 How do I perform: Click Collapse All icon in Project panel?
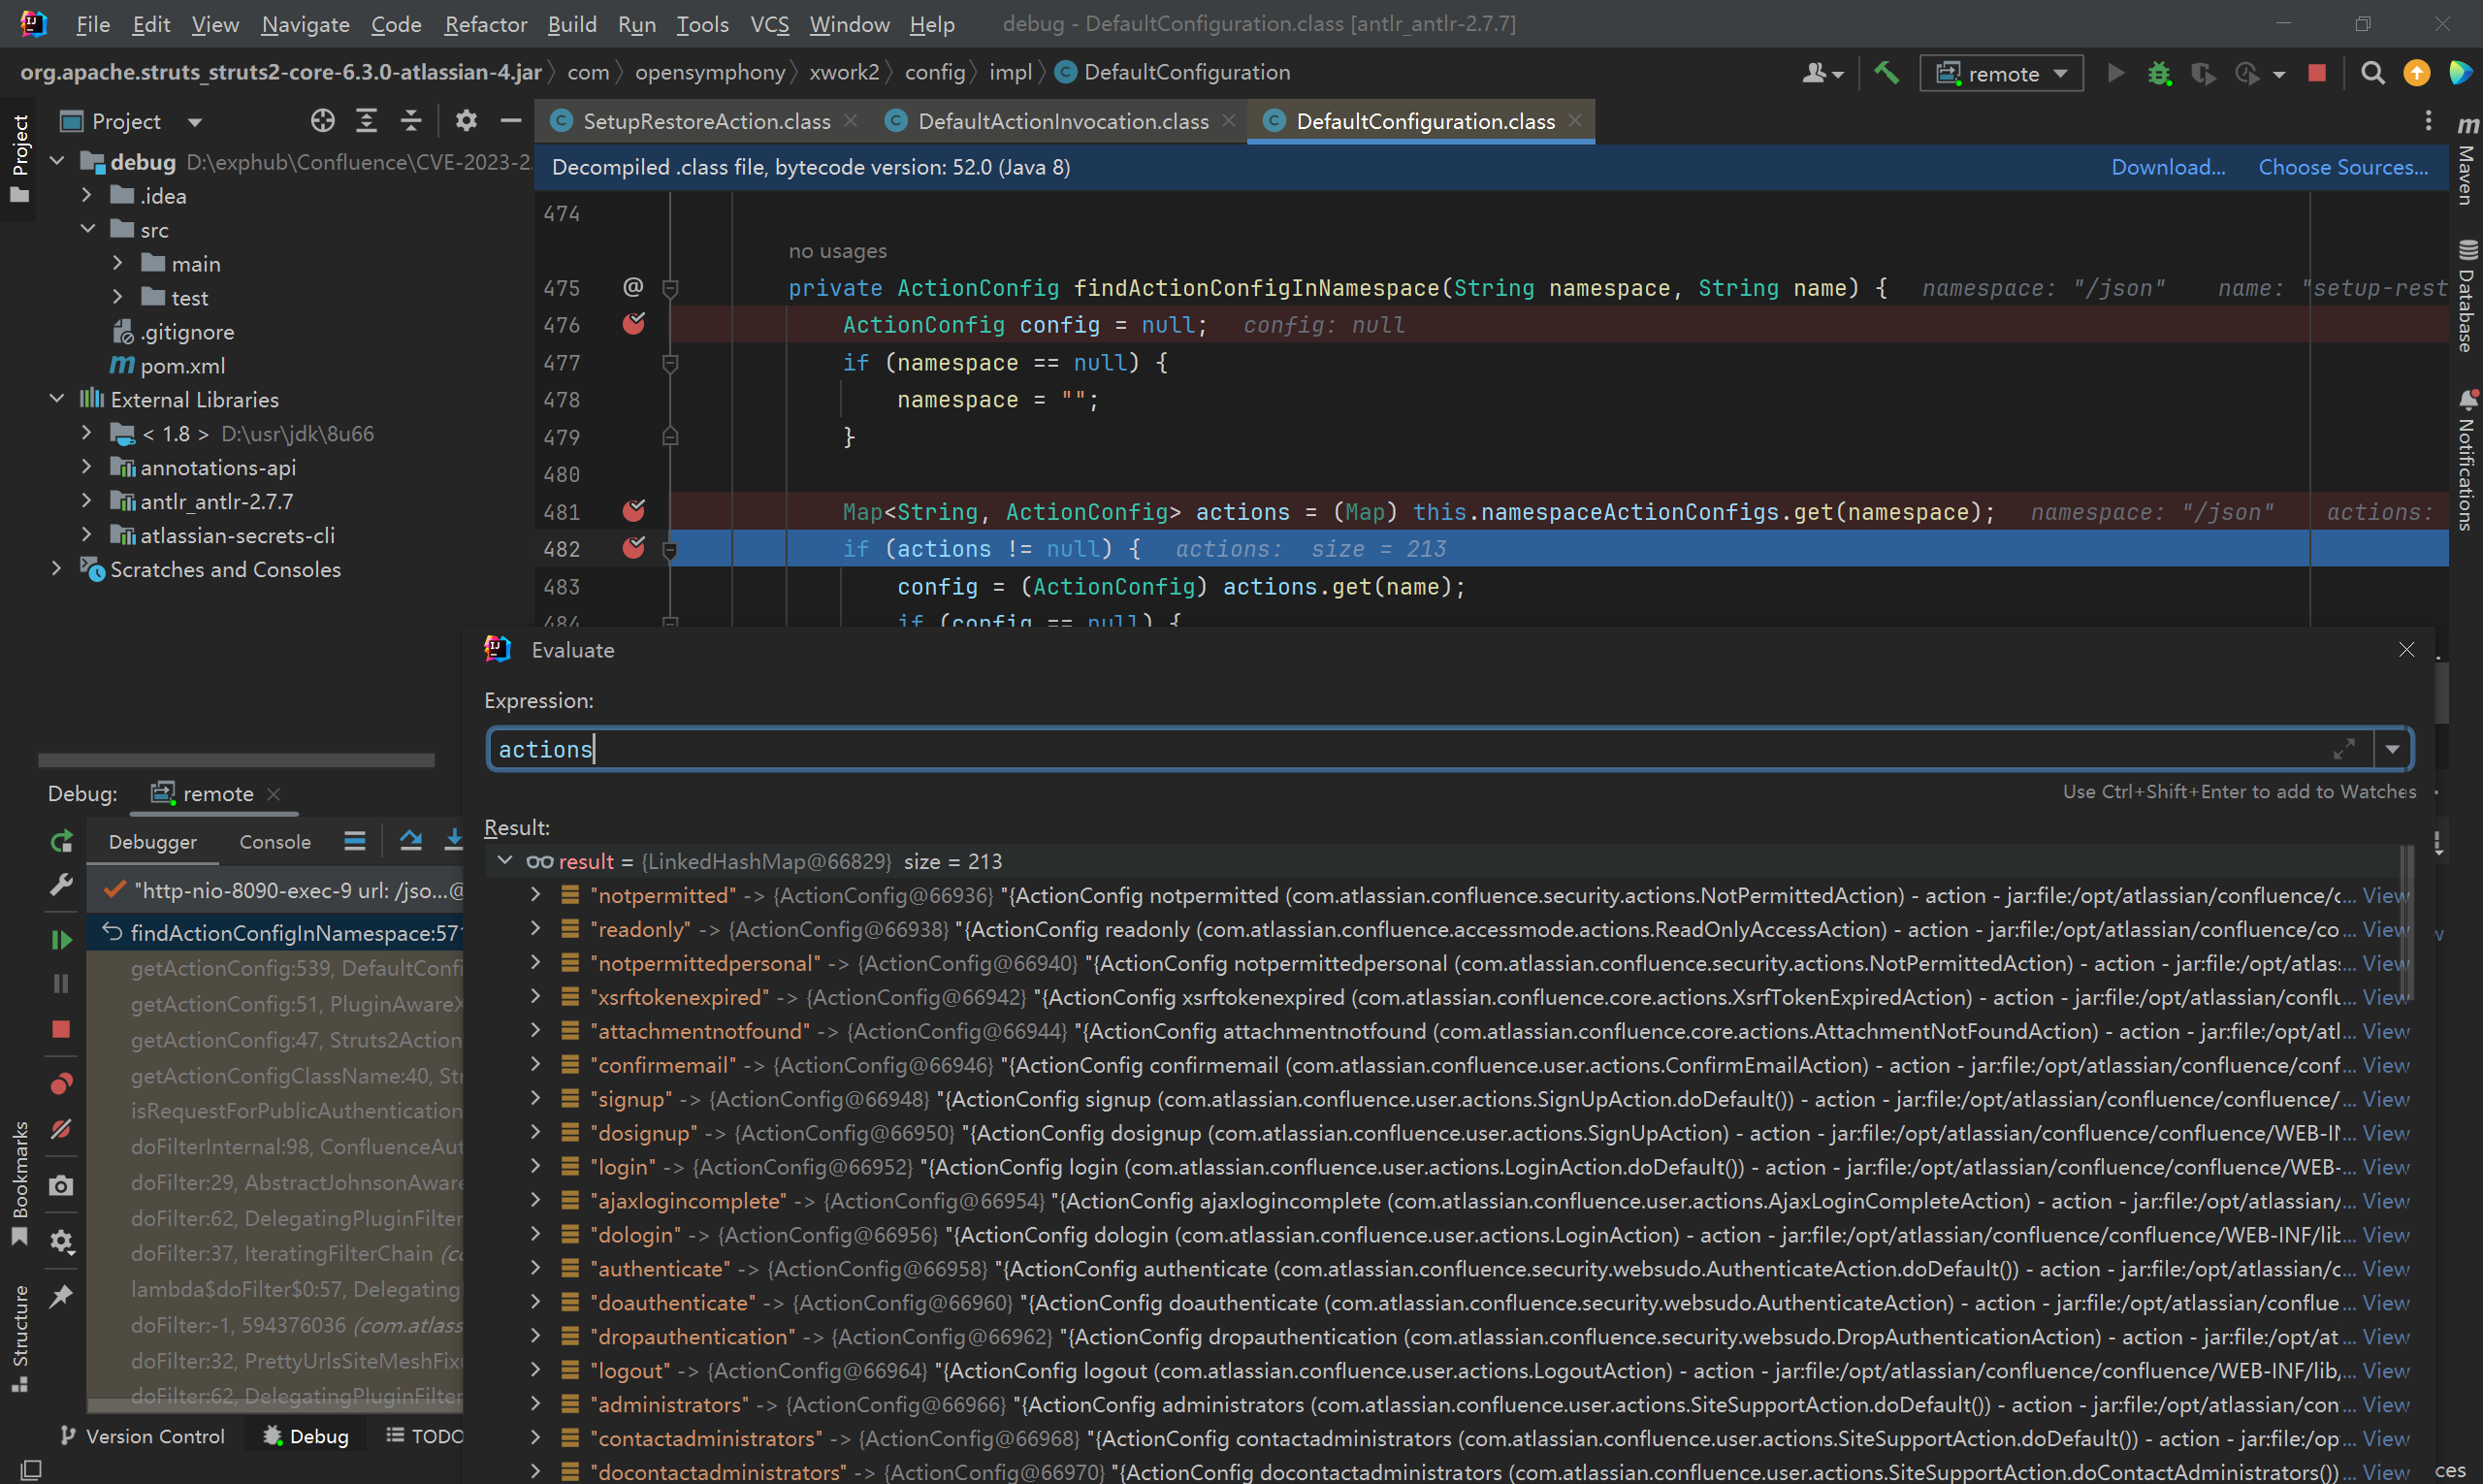[411, 121]
